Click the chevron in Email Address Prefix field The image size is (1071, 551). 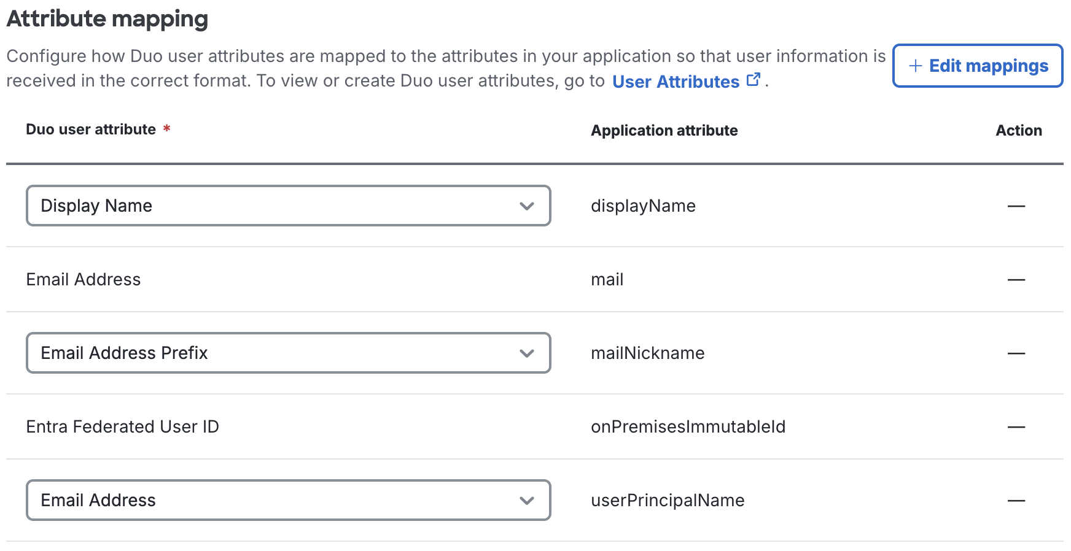[x=526, y=353]
